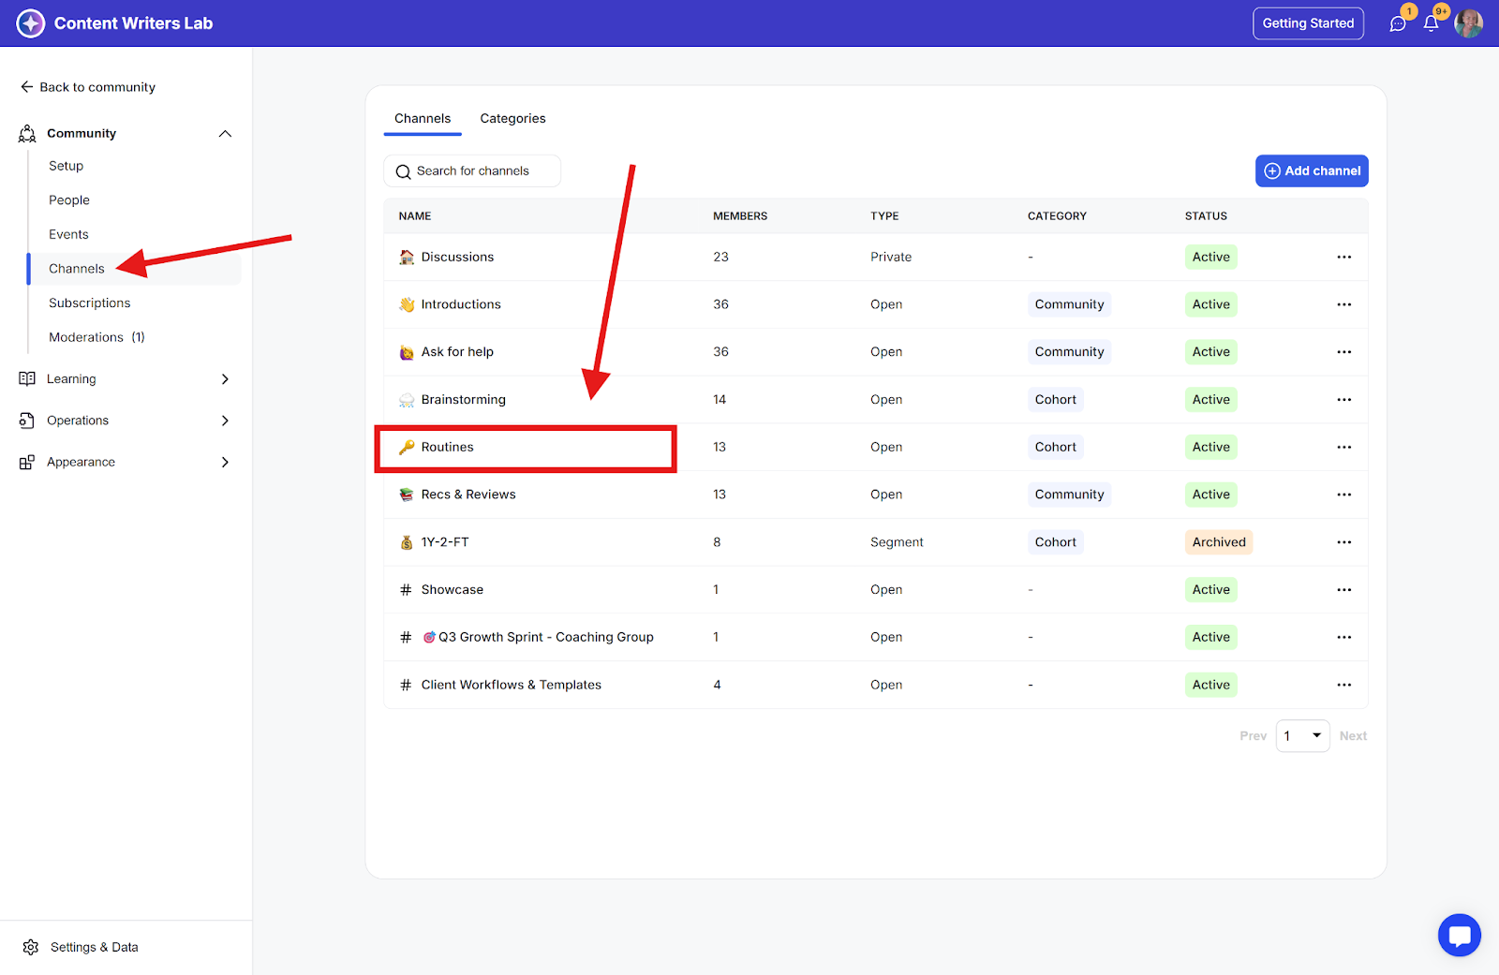The width and height of the screenshot is (1499, 975).
Task: Open the chat messages icon in header
Action: [1398, 23]
